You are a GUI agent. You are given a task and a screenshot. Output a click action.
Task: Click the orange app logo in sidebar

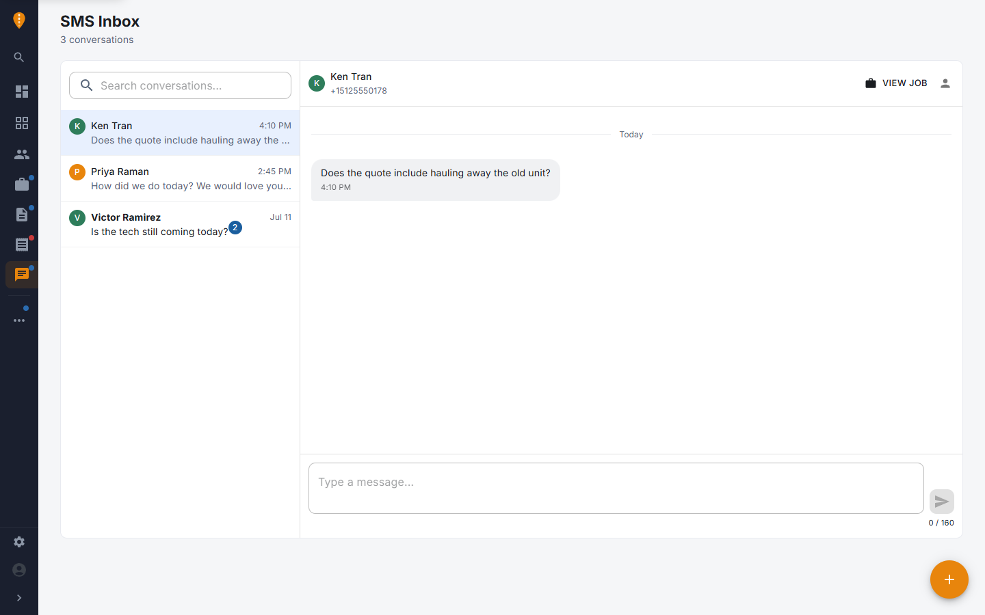pyautogui.click(x=19, y=20)
